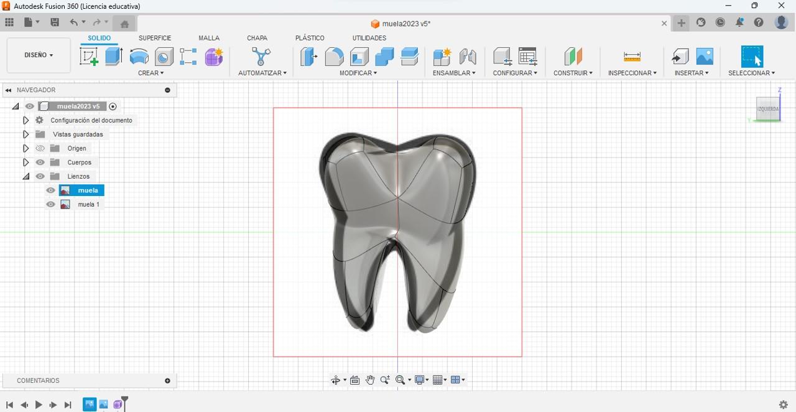
Task: Hide the muela canvas
Action: 51,190
